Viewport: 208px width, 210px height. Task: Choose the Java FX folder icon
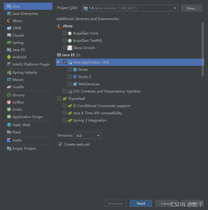point(9,50)
